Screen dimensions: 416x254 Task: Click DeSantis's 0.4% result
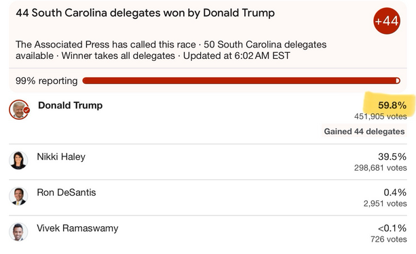pyautogui.click(x=395, y=192)
